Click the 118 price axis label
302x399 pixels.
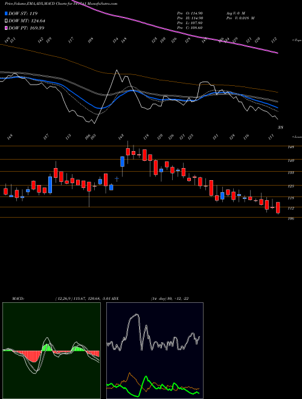291,198
